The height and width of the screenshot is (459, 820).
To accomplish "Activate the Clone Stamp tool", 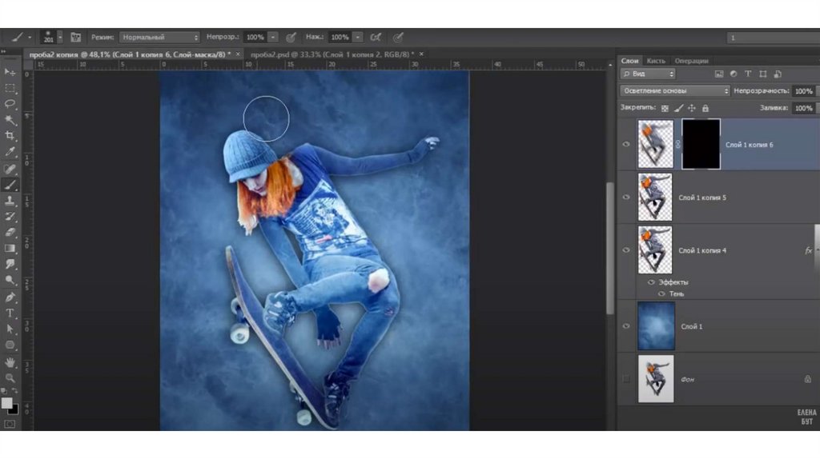I will 10,201.
